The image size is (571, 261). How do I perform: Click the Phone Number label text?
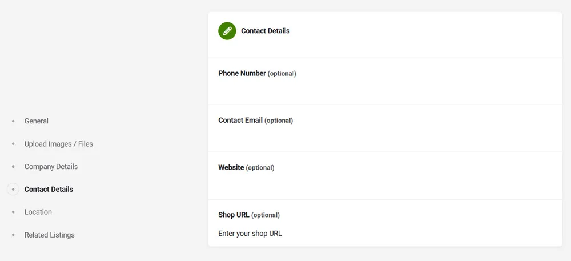pyautogui.click(x=242, y=73)
